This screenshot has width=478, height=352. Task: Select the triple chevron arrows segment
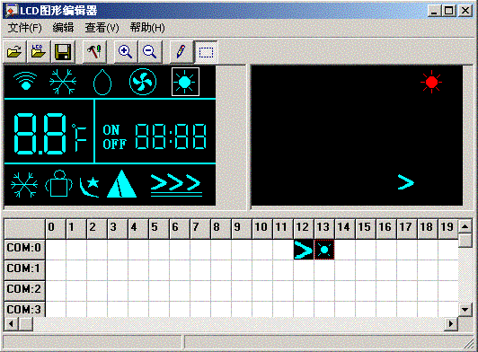176,186
